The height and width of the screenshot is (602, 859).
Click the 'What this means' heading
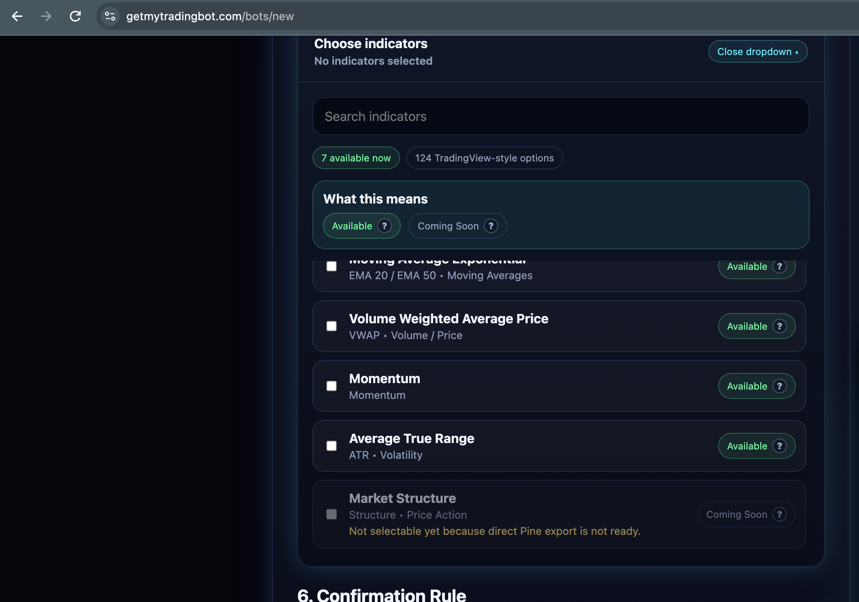(x=375, y=199)
